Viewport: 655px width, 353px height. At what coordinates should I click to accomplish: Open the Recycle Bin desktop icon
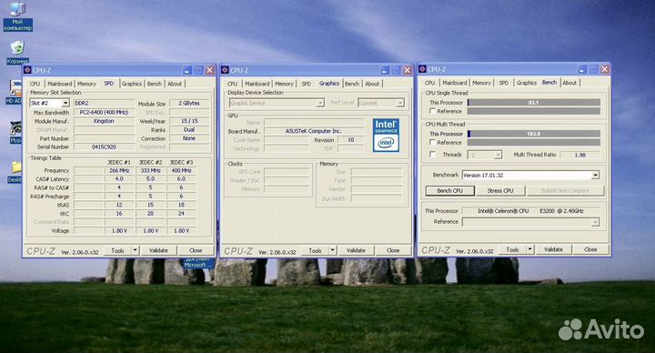point(17,52)
